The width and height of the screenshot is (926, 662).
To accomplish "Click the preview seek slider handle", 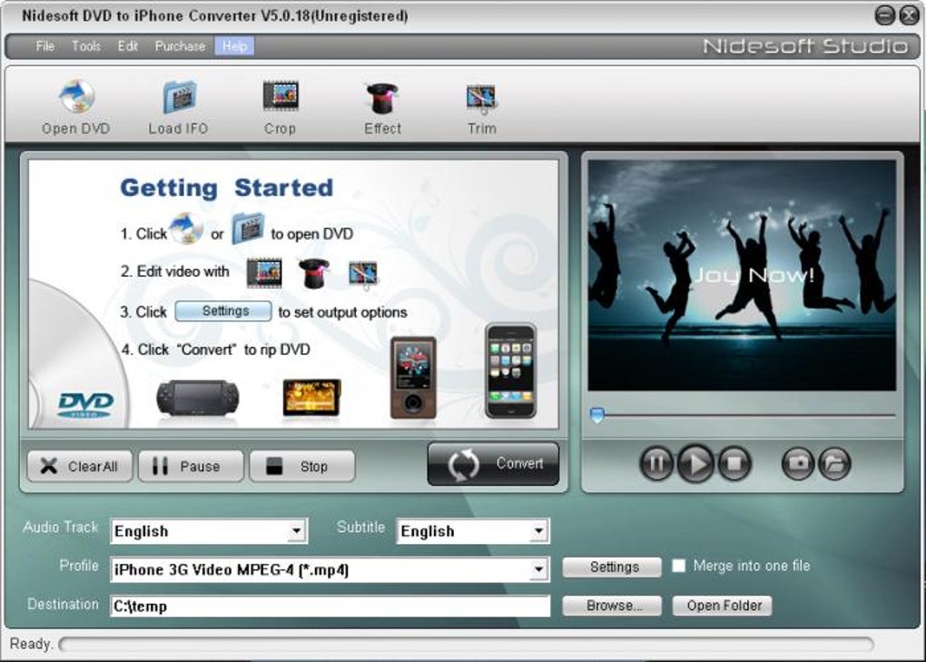I will [597, 415].
